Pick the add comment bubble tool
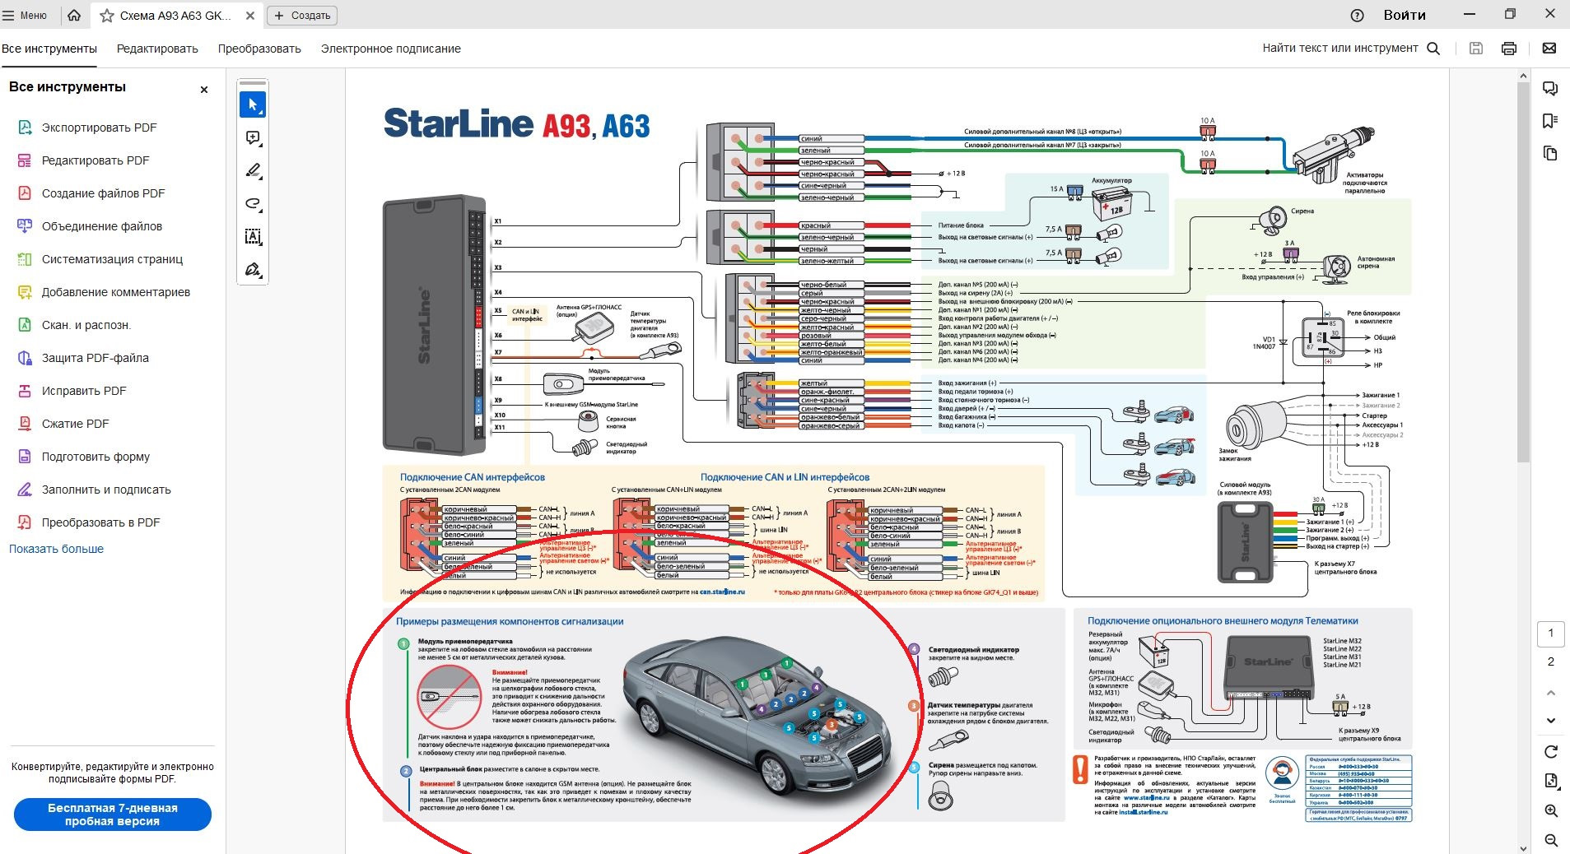 tap(253, 138)
